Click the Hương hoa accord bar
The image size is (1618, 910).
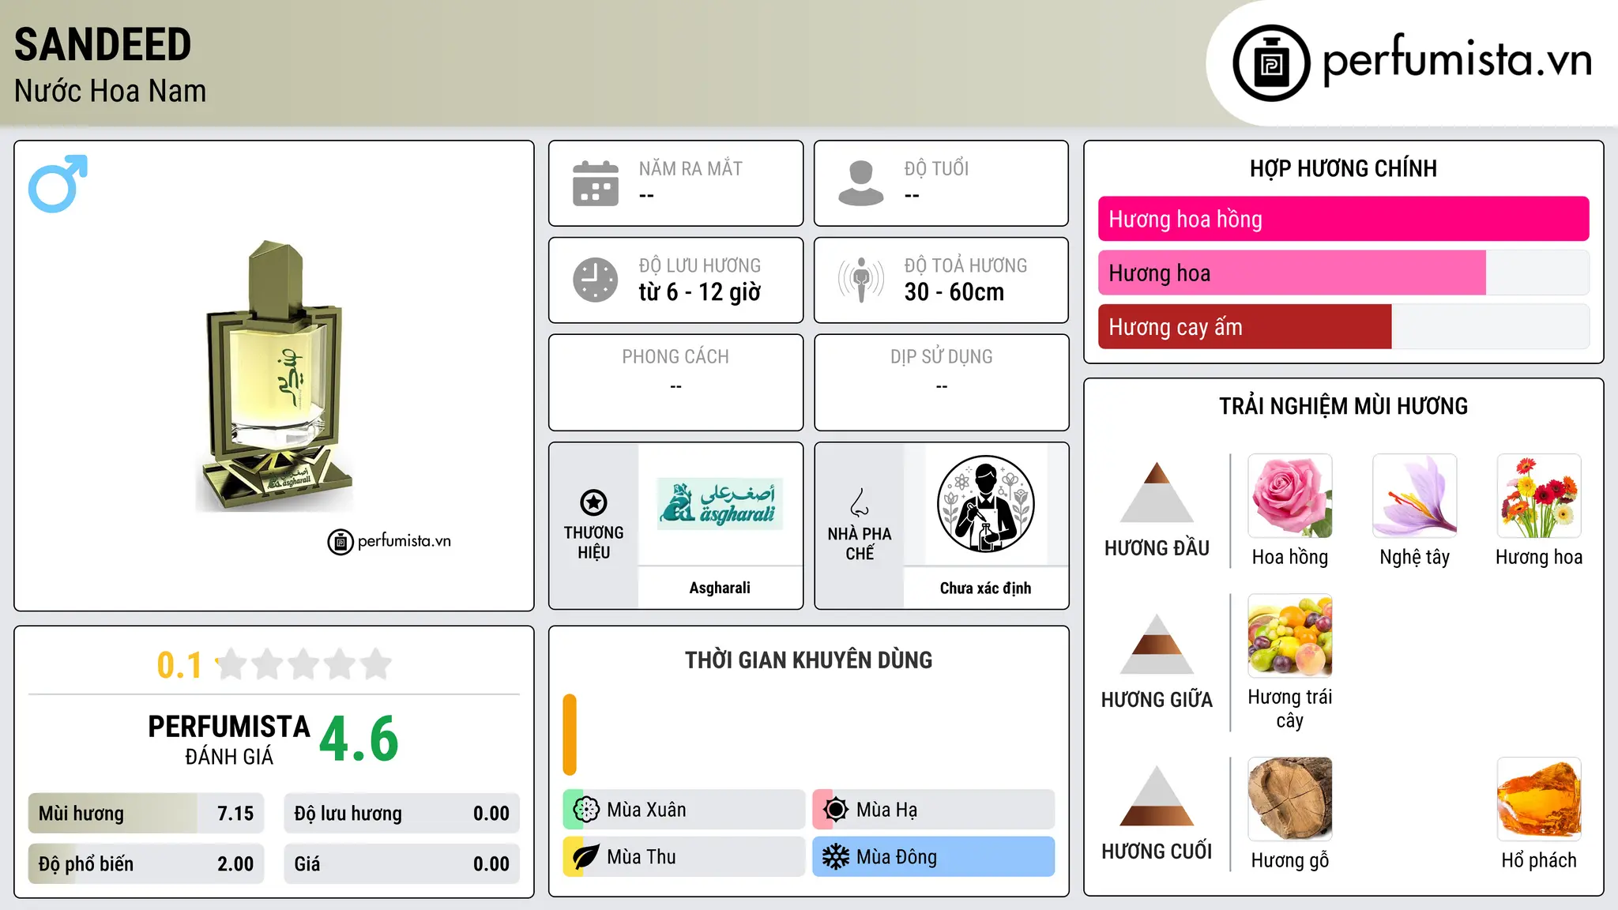point(1344,273)
